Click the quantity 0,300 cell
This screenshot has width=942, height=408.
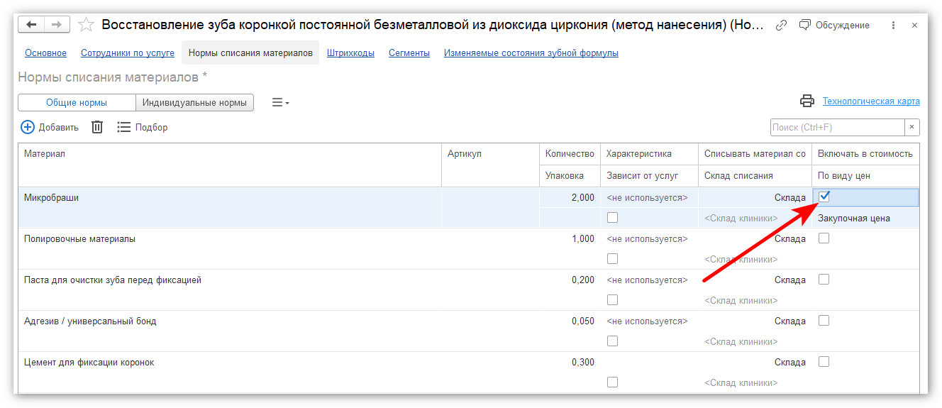(570, 363)
